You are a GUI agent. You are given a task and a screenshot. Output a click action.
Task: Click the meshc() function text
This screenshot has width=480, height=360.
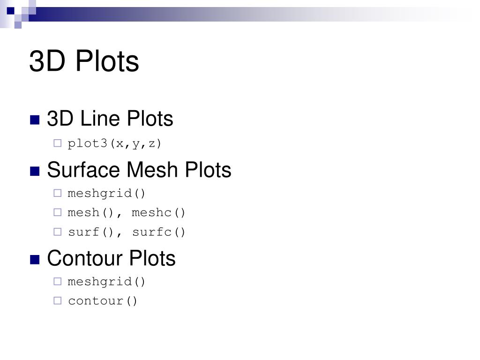click(158, 212)
